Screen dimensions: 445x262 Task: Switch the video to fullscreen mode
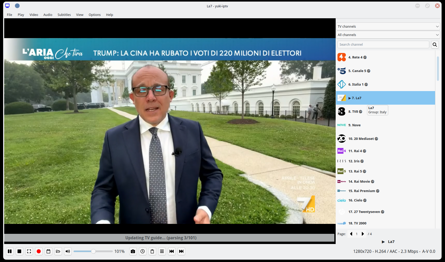pos(29,251)
